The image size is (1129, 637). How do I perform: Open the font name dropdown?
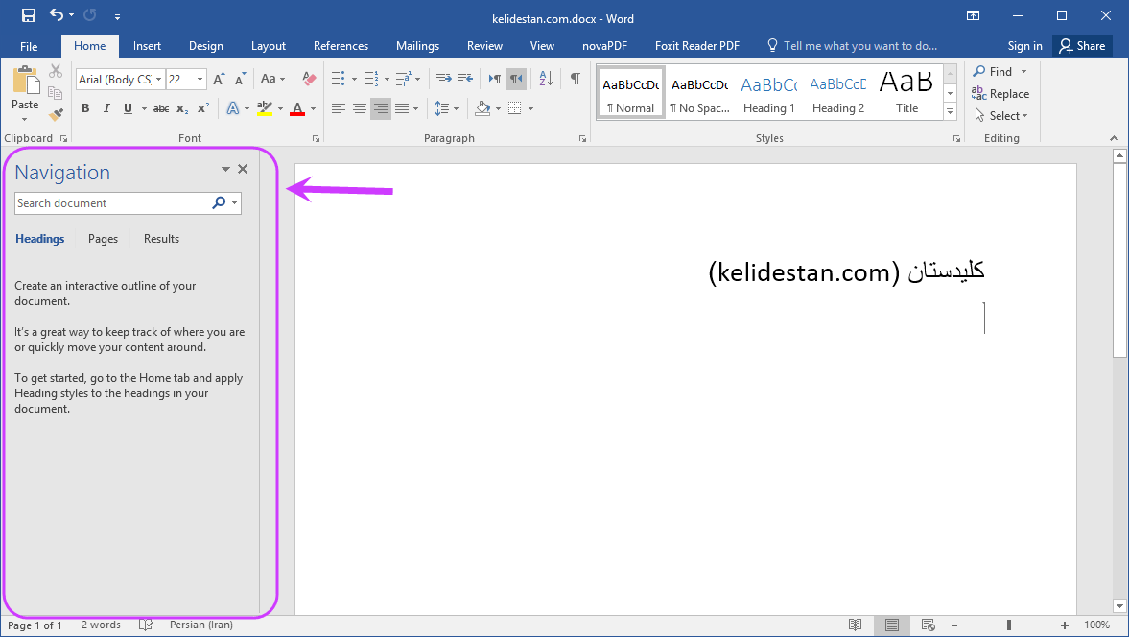click(x=159, y=80)
